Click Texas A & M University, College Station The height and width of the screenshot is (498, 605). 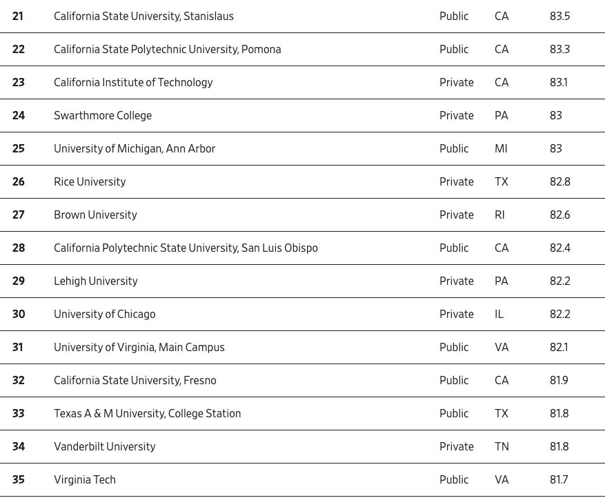pyautogui.click(x=148, y=414)
